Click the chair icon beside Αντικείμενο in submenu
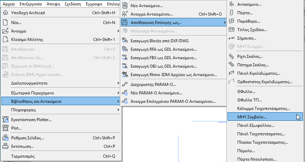 click(232, 4)
